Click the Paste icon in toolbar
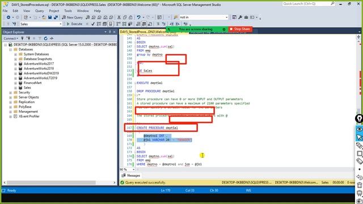Image resolution: width=363 pixels, height=204 pixels. coord(130,18)
